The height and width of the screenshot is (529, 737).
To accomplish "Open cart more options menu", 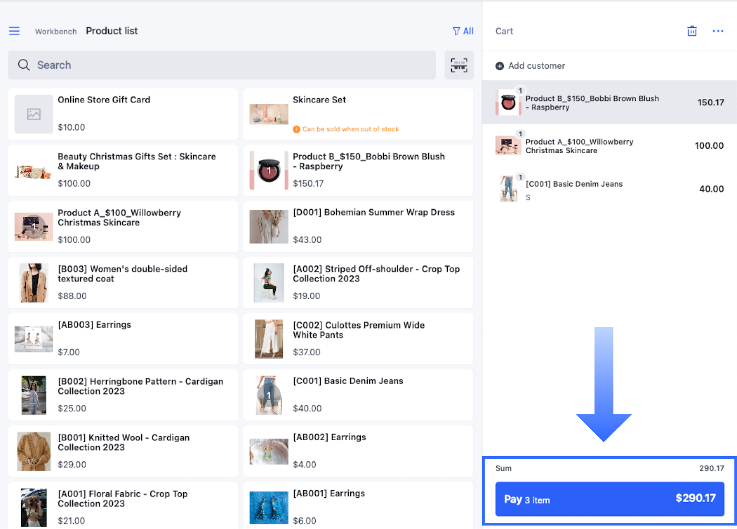I will (718, 31).
